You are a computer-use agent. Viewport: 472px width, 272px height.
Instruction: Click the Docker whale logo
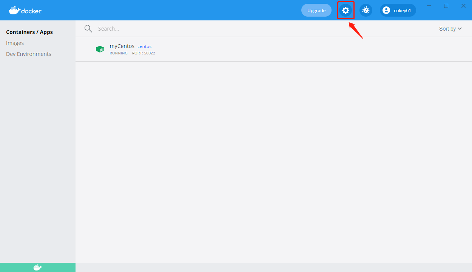pyautogui.click(x=25, y=10)
